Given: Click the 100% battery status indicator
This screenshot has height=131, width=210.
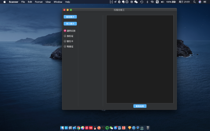Looking at the screenshot, I should click(171, 2).
